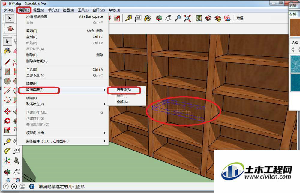Open the 绘图(R) menu
300x193 pixels.
(68, 10)
